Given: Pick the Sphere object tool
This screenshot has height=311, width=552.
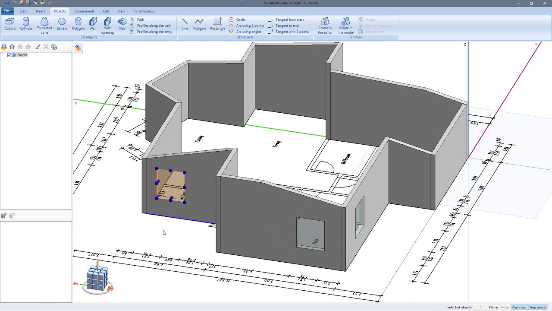Looking at the screenshot, I should click(62, 24).
